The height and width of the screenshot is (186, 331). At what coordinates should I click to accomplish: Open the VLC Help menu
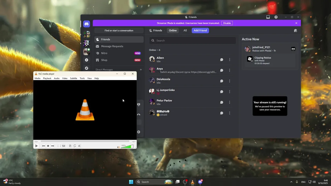pyautogui.click(x=96, y=78)
